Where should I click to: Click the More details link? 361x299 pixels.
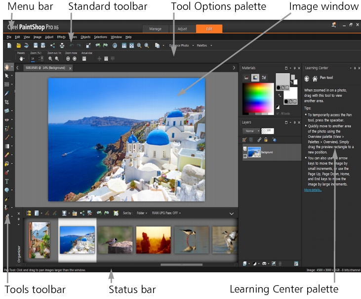[312, 190]
